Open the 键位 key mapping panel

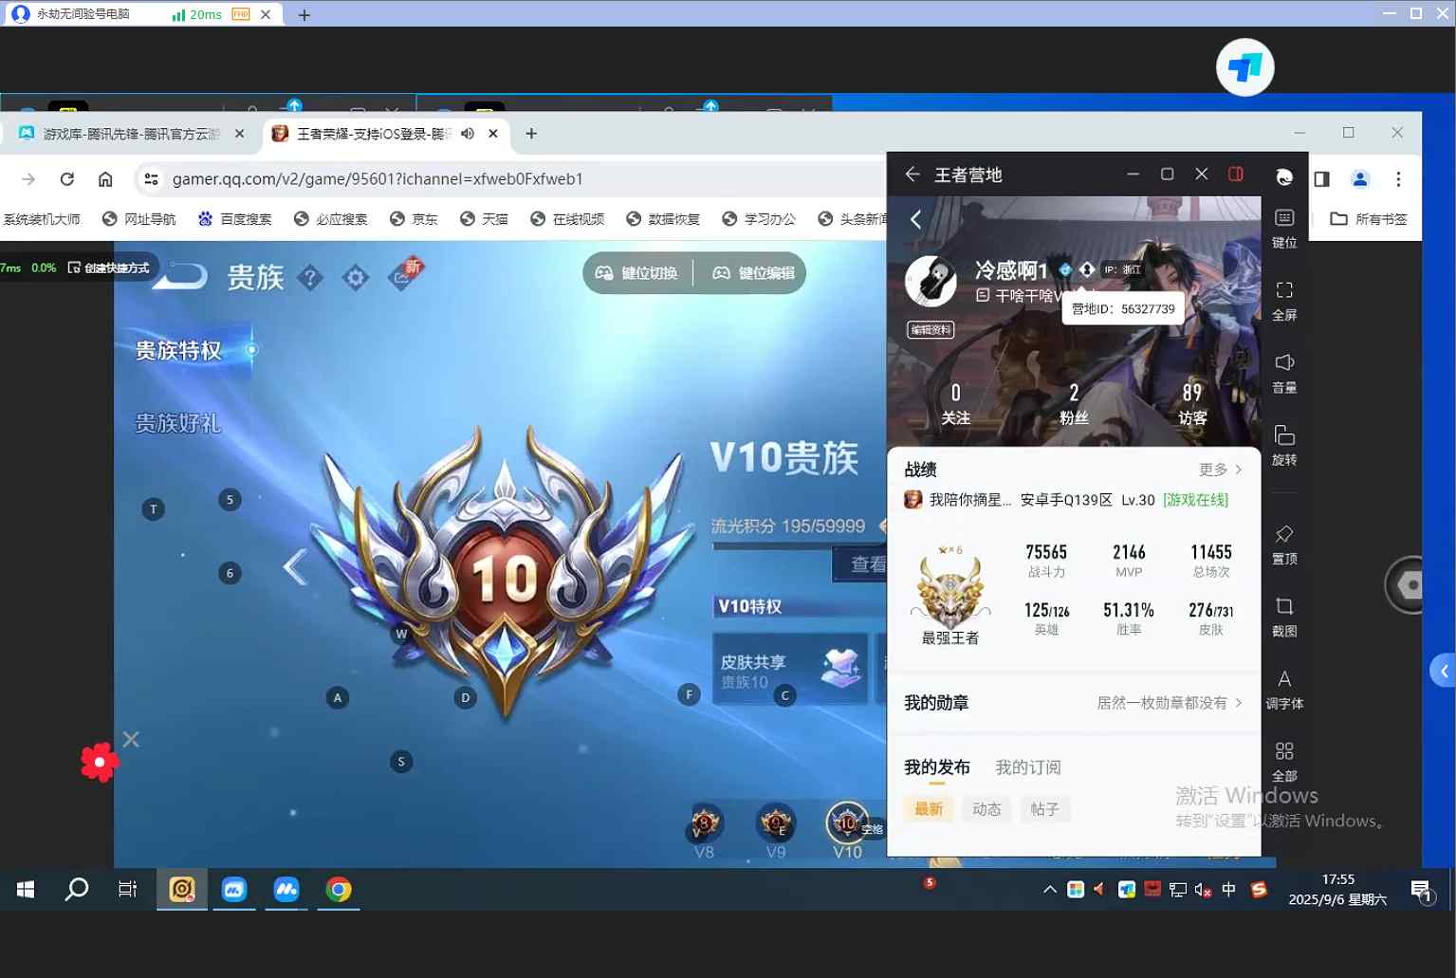(1284, 229)
